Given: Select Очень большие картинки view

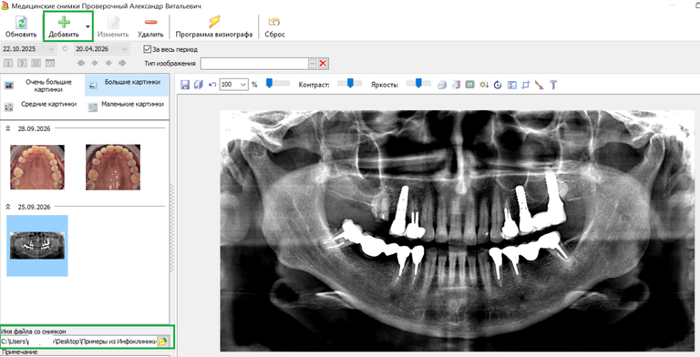Looking at the screenshot, I should click(42, 86).
